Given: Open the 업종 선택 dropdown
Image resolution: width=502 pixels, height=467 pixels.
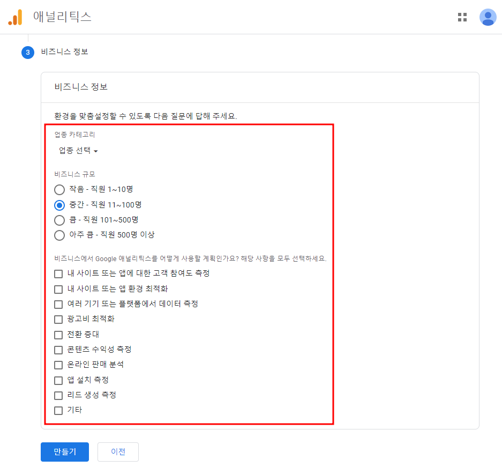Looking at the screenshot, I should (x=78, y=151).
